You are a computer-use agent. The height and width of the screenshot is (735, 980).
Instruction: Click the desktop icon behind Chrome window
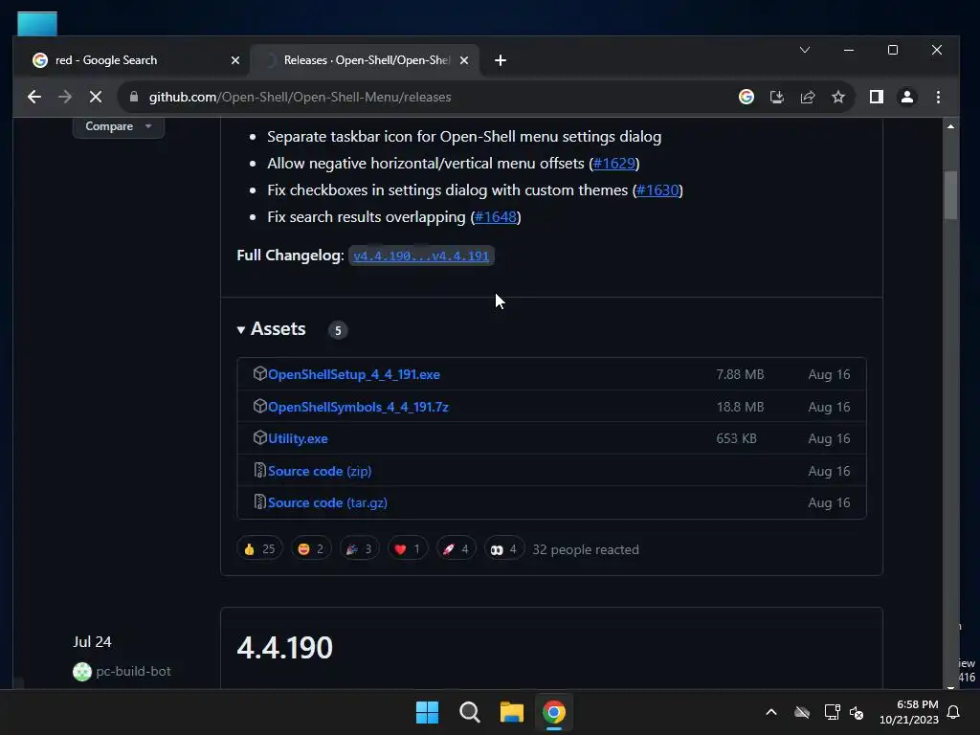pos(37,24)
